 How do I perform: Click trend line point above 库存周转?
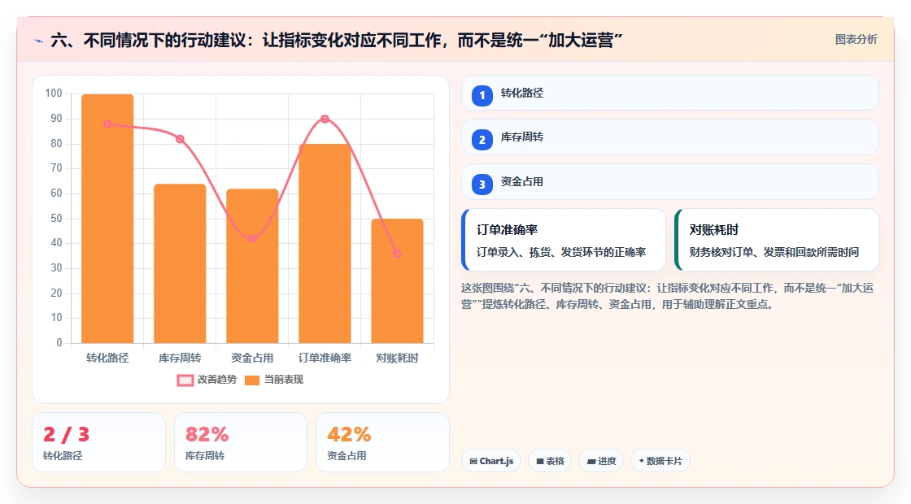tap(180, 139)
